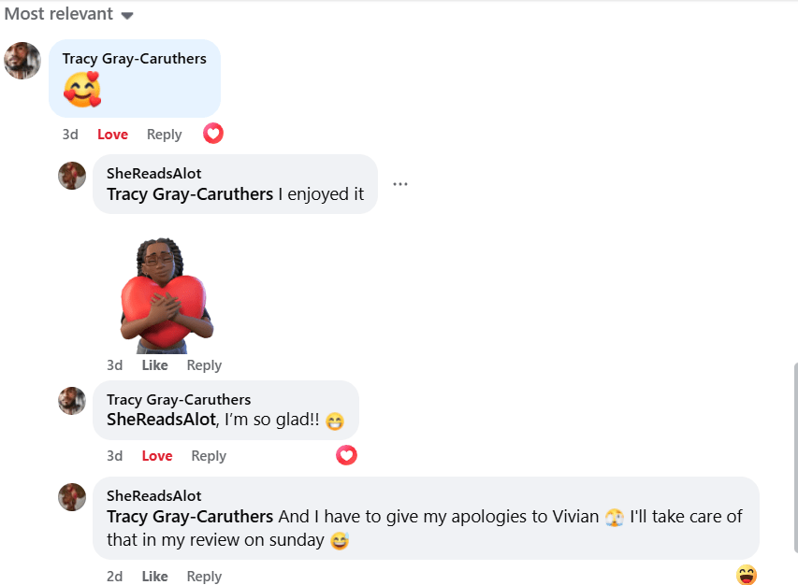Open SheReadsAlot avatar beside 'I enjoyed it'

click(72, 176)
